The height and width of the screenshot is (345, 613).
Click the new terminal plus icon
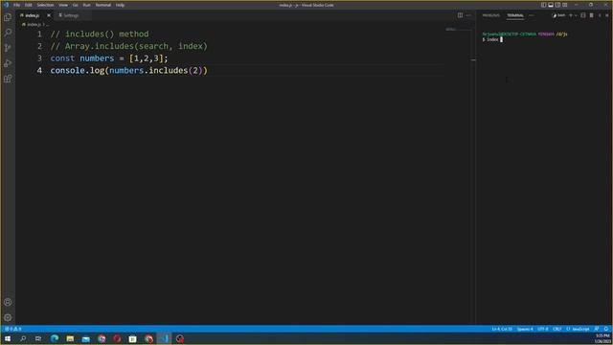[571, 15]
